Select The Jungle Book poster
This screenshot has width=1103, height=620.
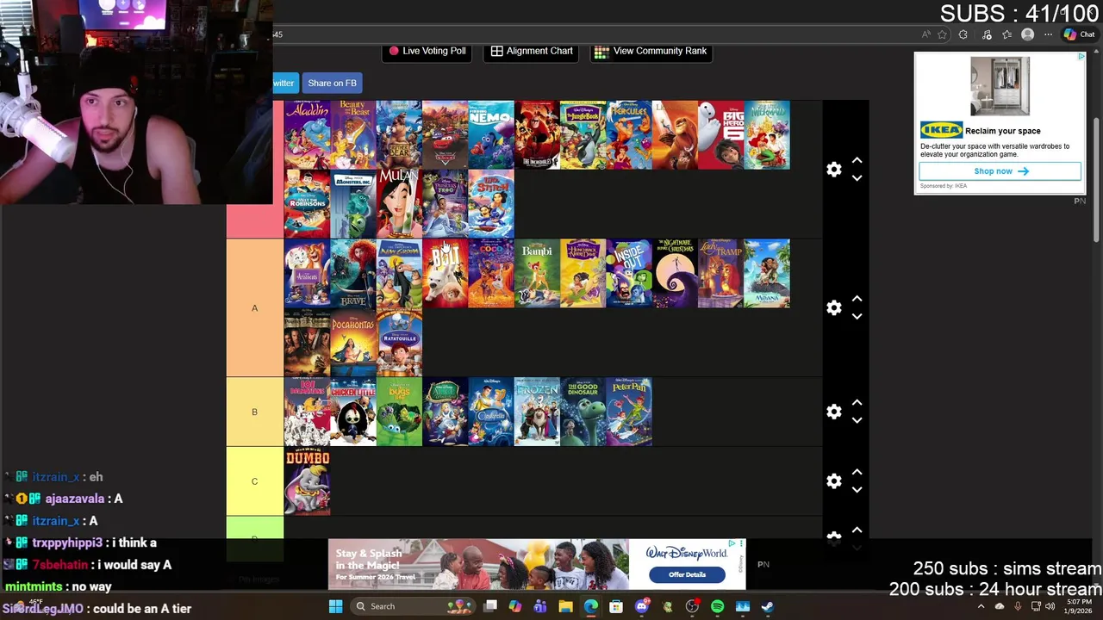pyautogui.click(x=583, y=135)
